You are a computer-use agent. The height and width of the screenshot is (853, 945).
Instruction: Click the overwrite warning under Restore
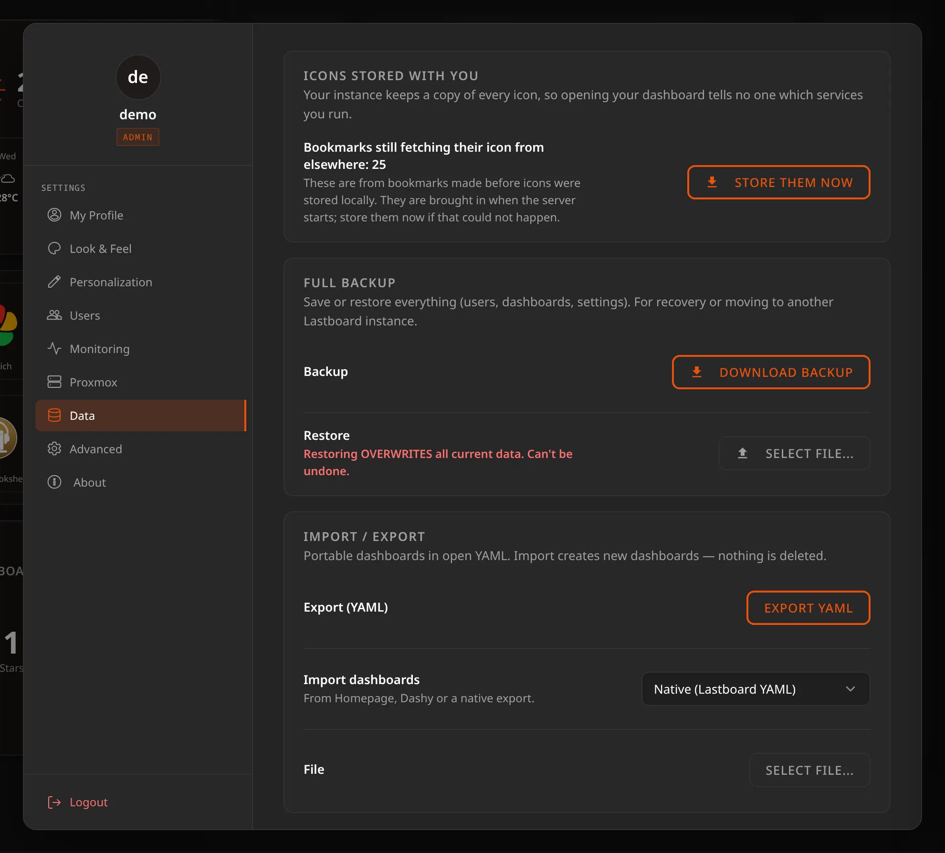point(438,462)
